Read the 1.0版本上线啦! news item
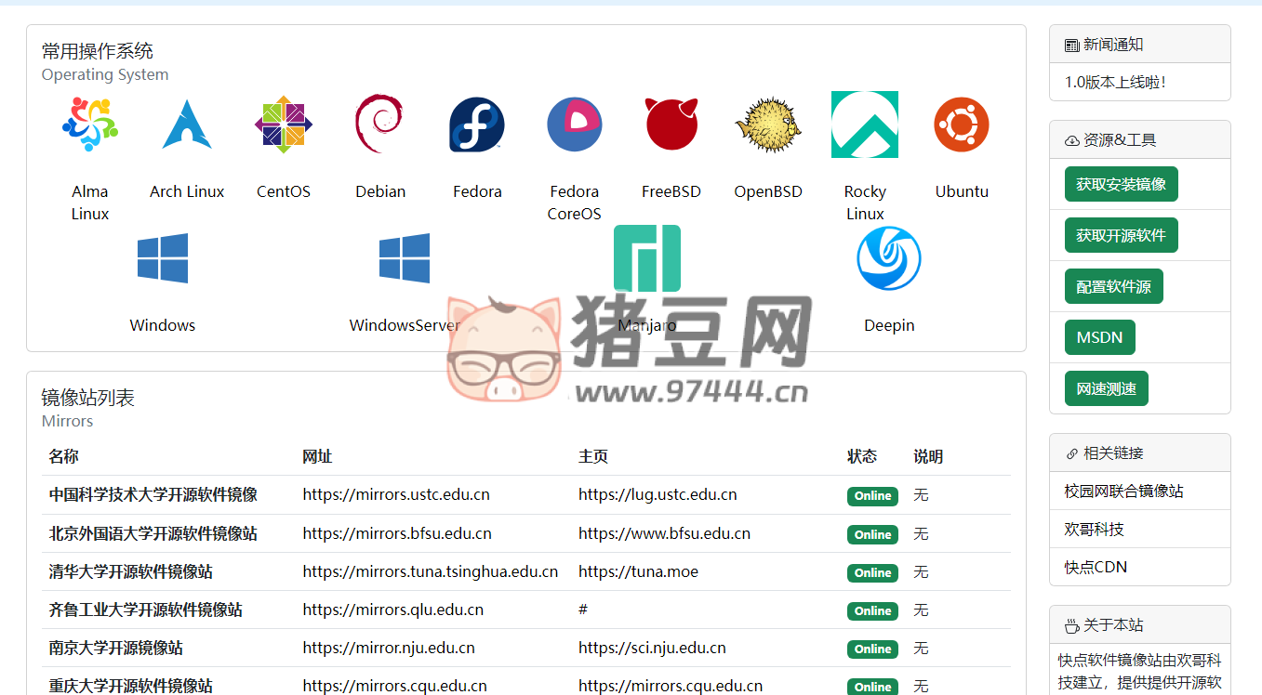The width and height of the screenshot is (1262, 695). [1115, 82]
